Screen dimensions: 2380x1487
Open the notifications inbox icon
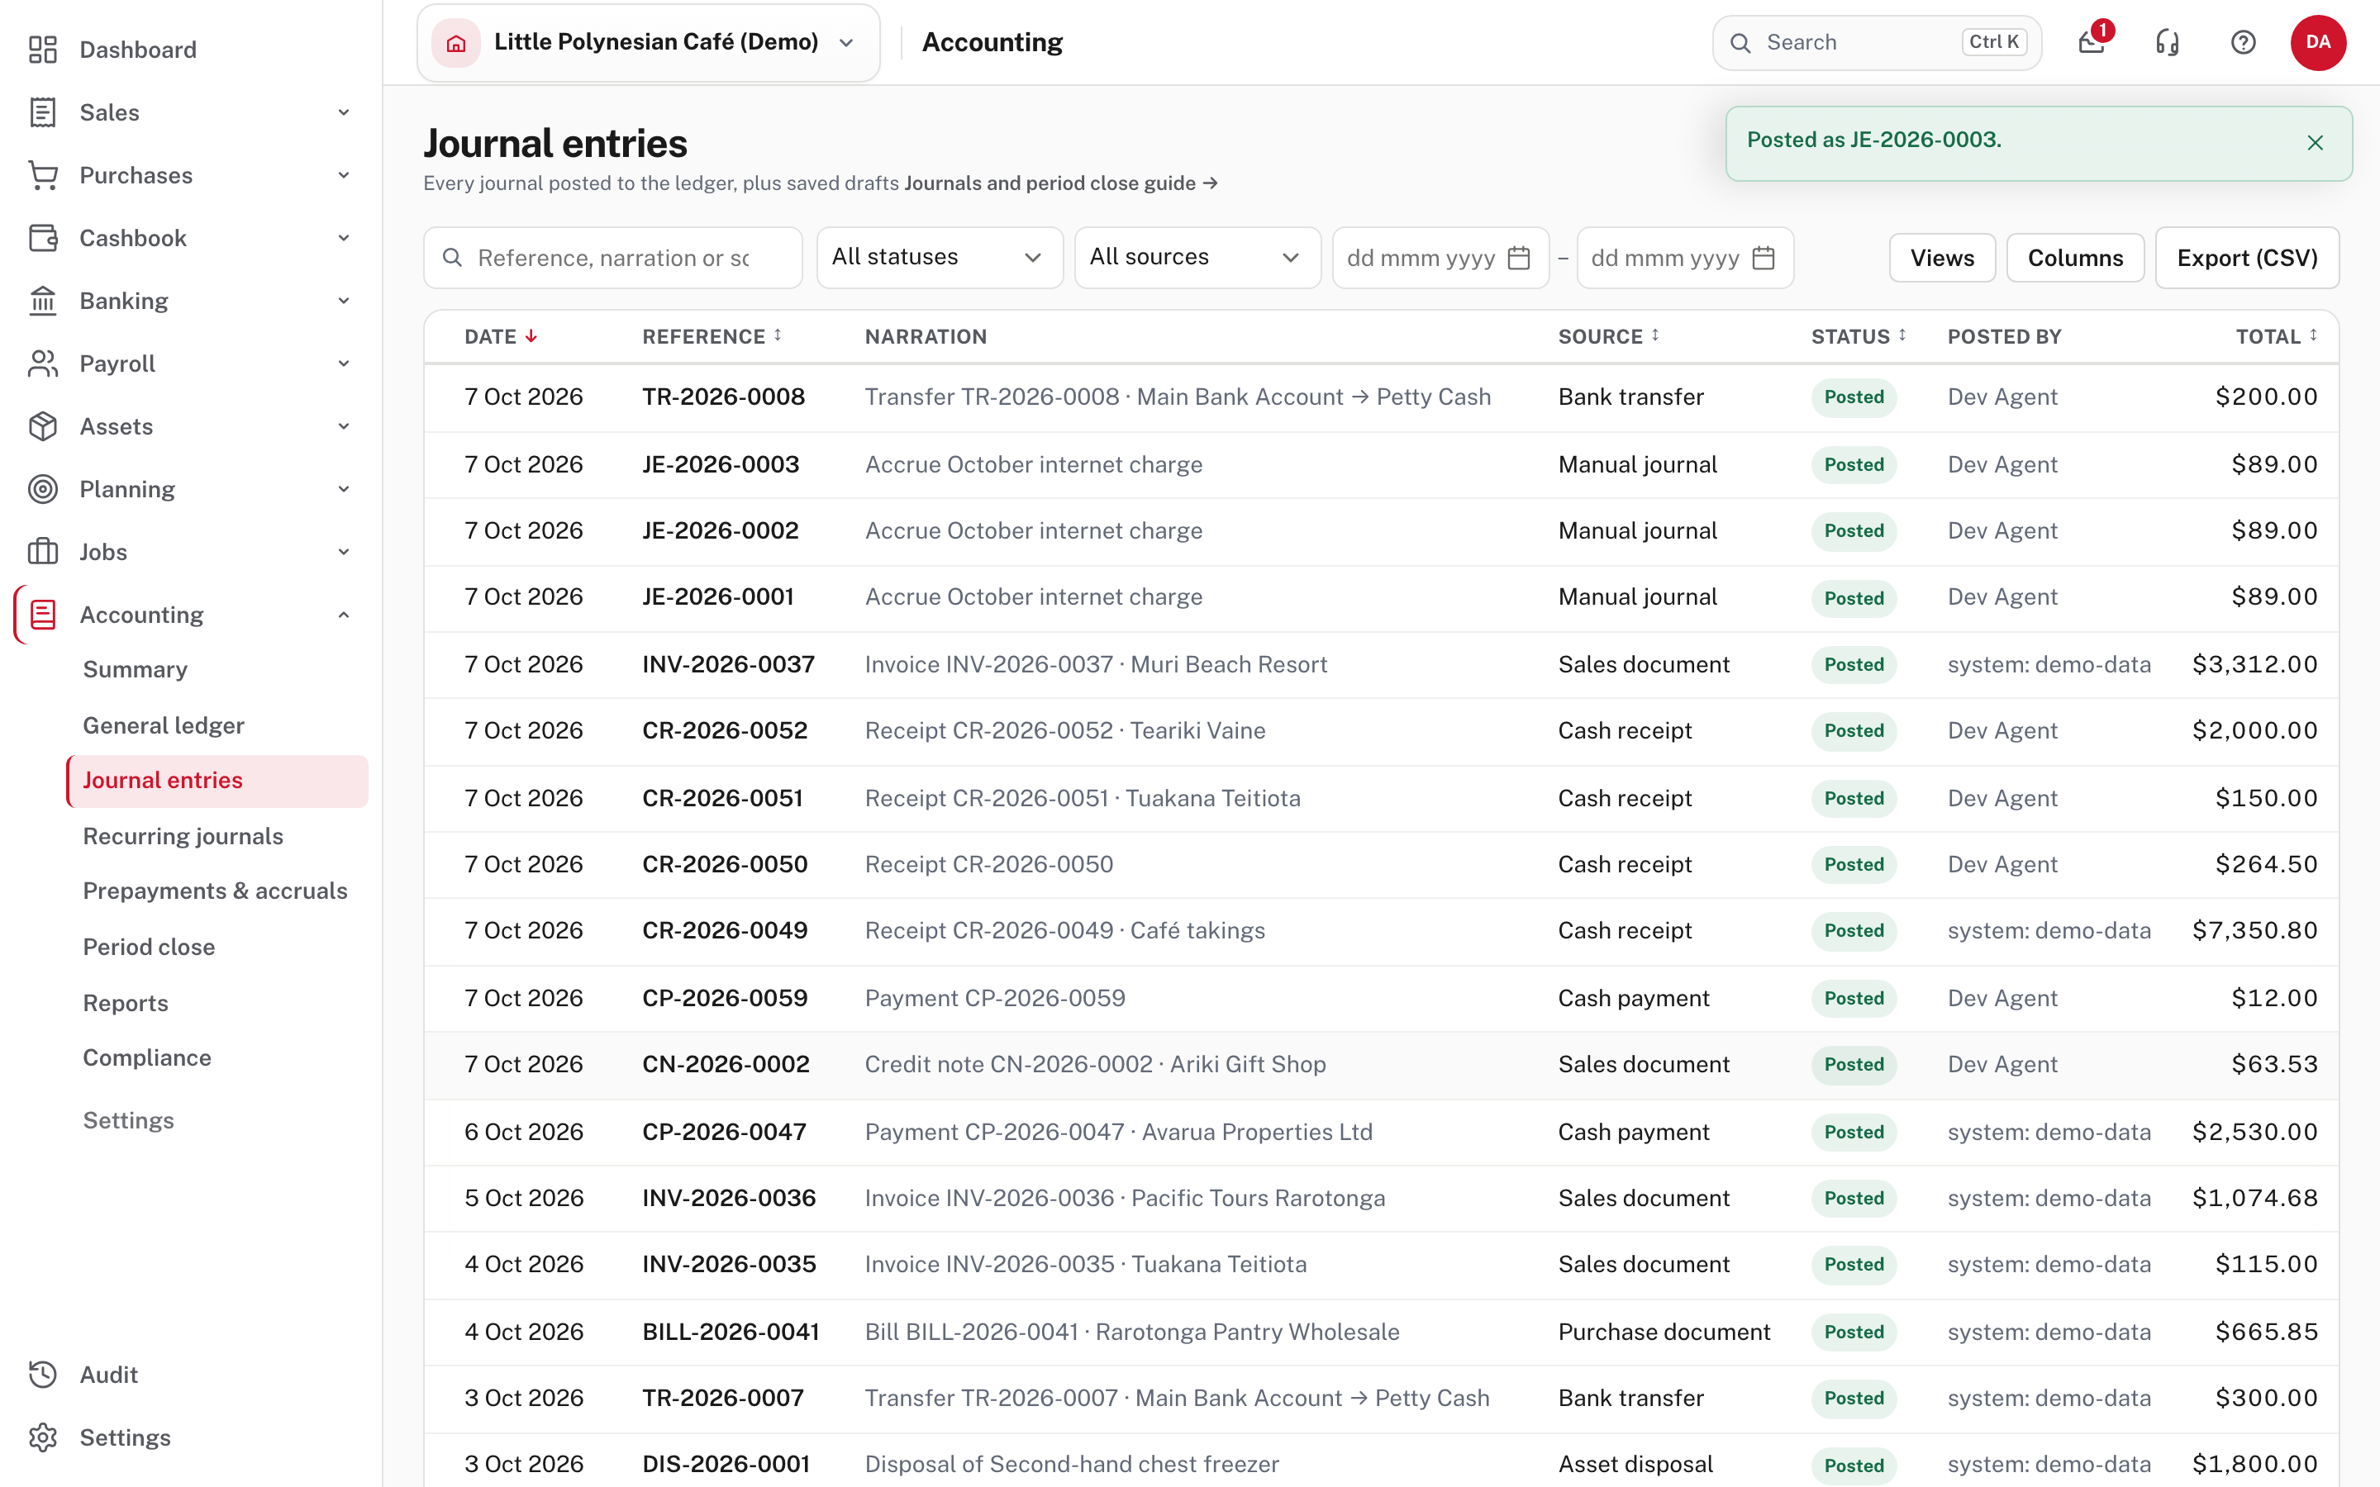pyautogui.click(x=2092, y=42)
